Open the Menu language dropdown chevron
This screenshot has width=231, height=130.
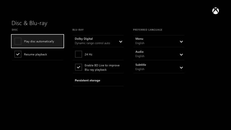181,42
